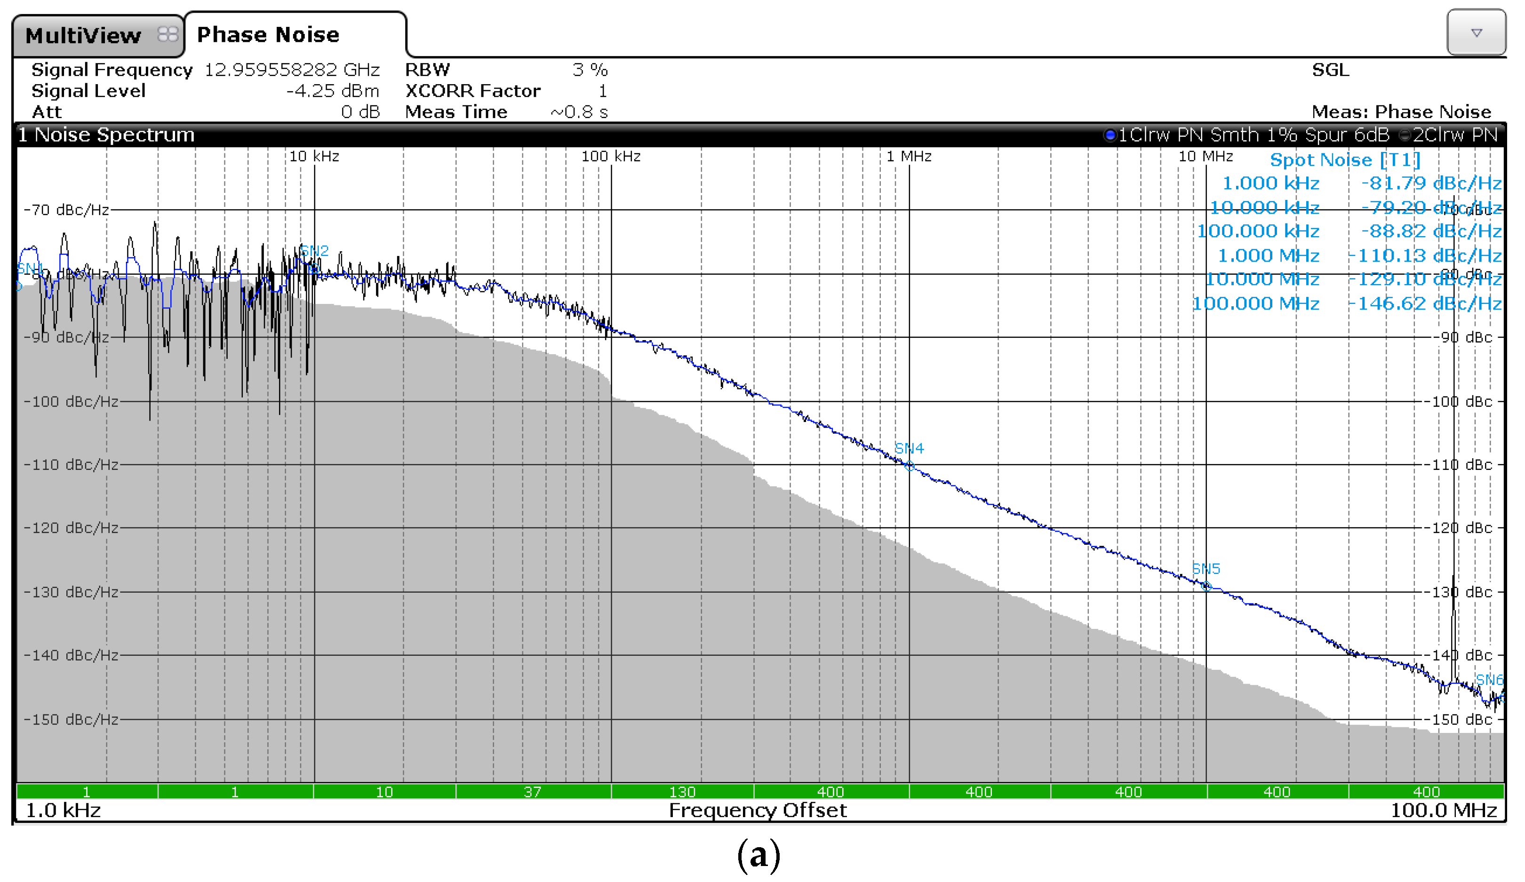Click the SN4 marker at 1 MHz

click(x=909, y=465)
